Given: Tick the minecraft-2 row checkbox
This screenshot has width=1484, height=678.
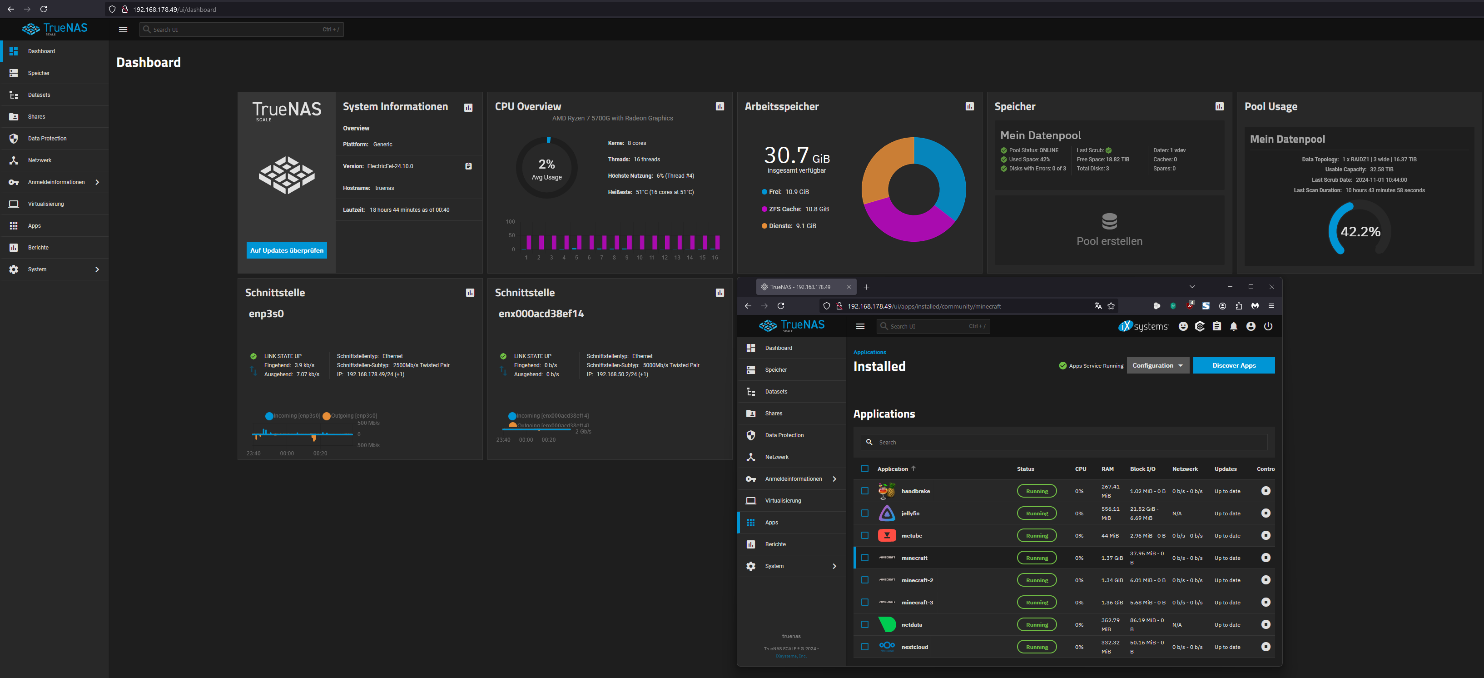Looking at the screenshot, I should point(865,580).
